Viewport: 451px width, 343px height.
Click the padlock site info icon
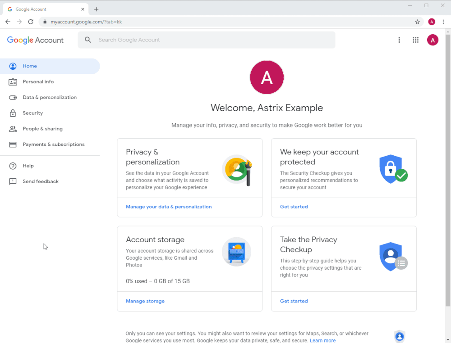[45, 22]
